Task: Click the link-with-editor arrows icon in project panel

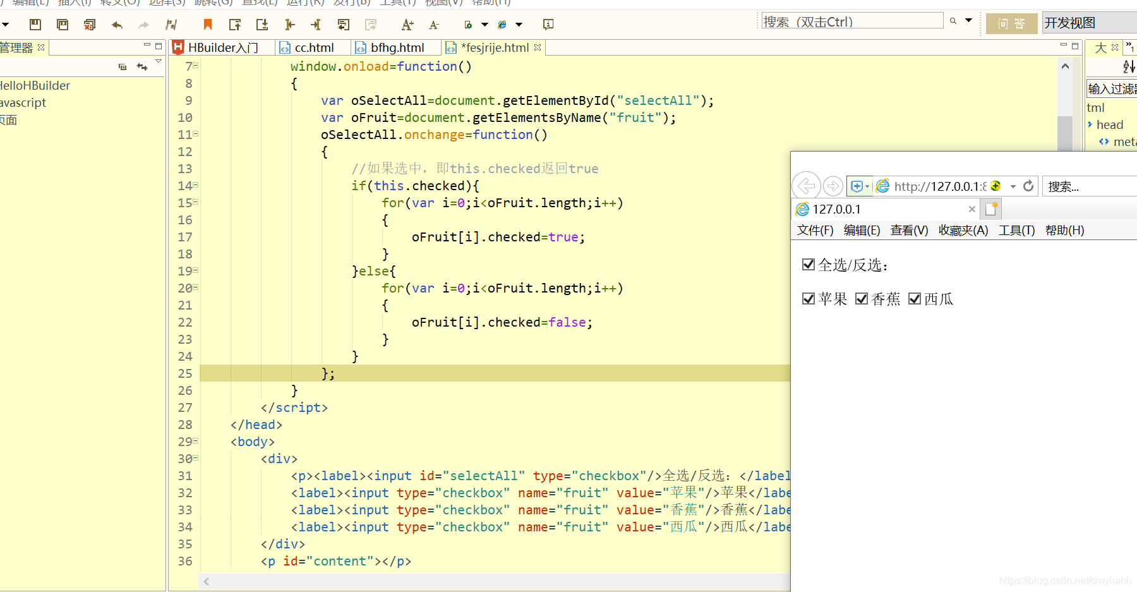Action: pos(142,66)
